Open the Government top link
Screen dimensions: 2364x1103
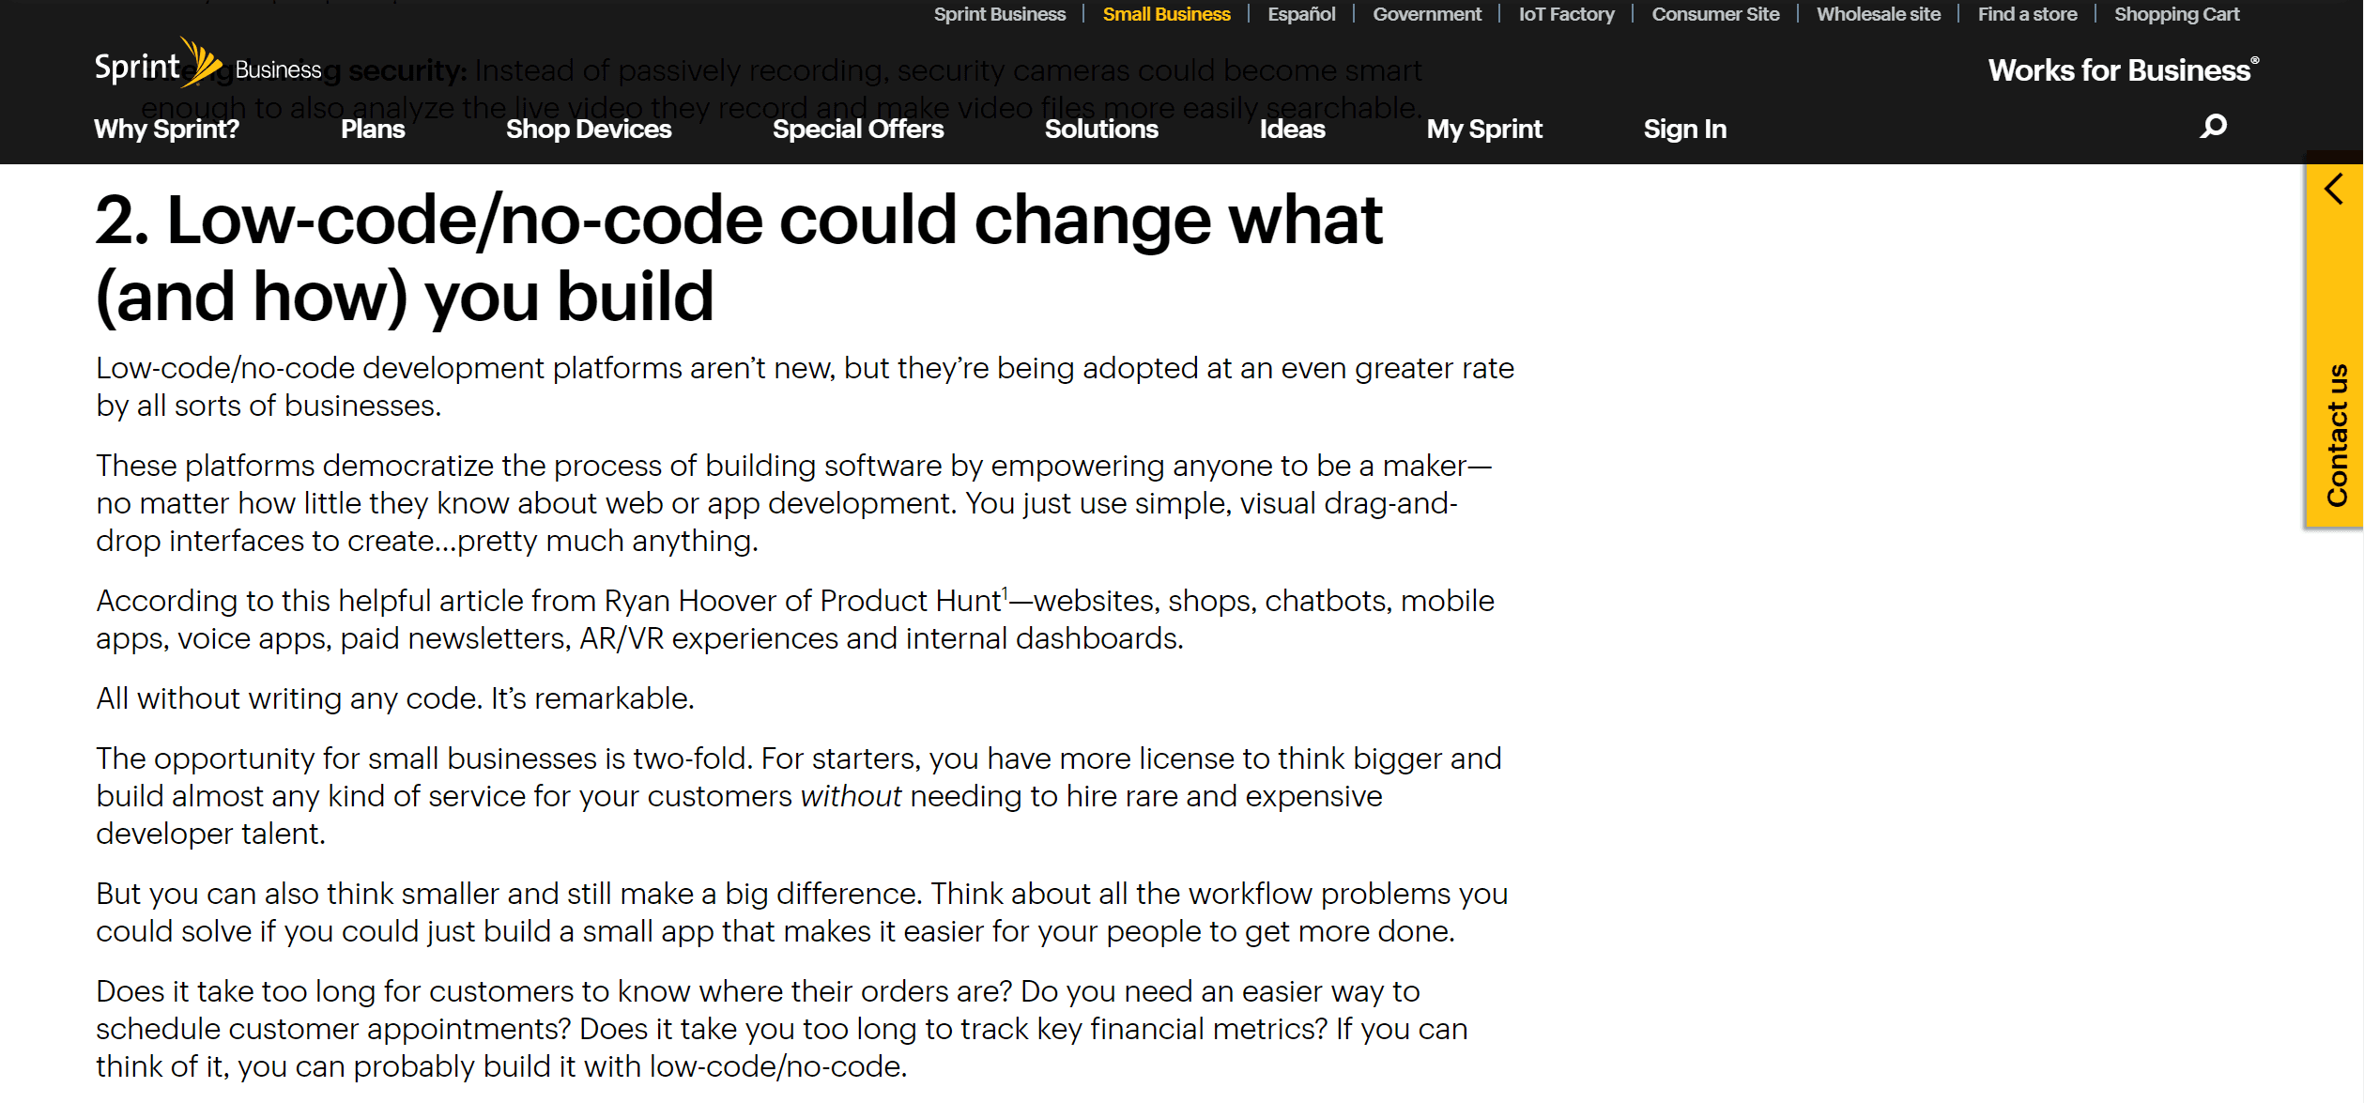click(1426, 14)
